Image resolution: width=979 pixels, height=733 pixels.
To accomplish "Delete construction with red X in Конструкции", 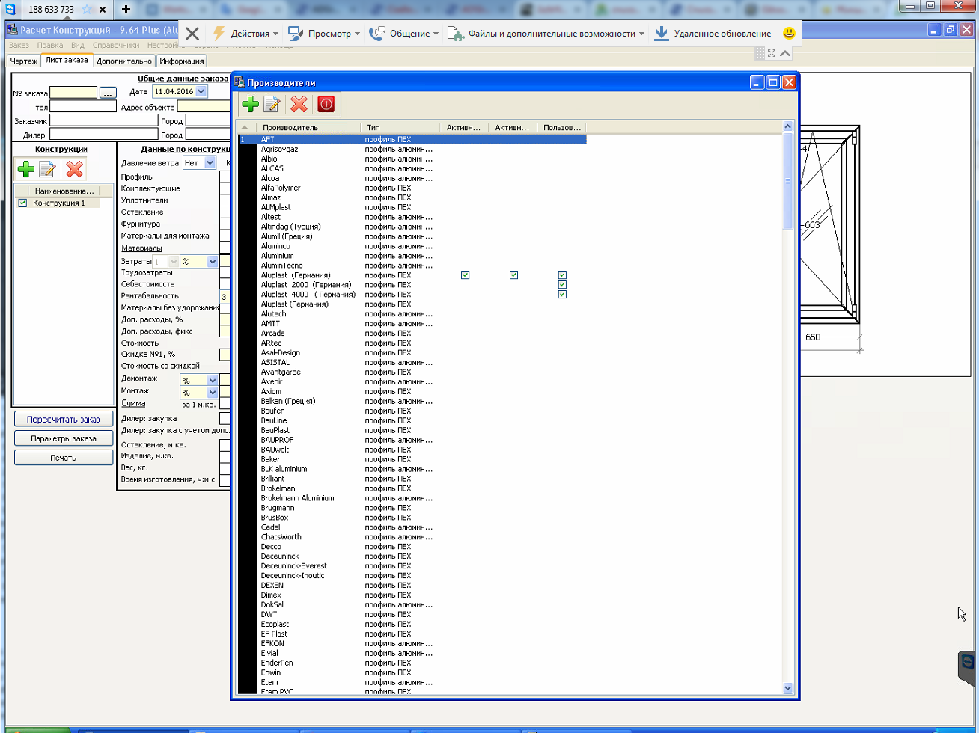I will pos(74,169).
